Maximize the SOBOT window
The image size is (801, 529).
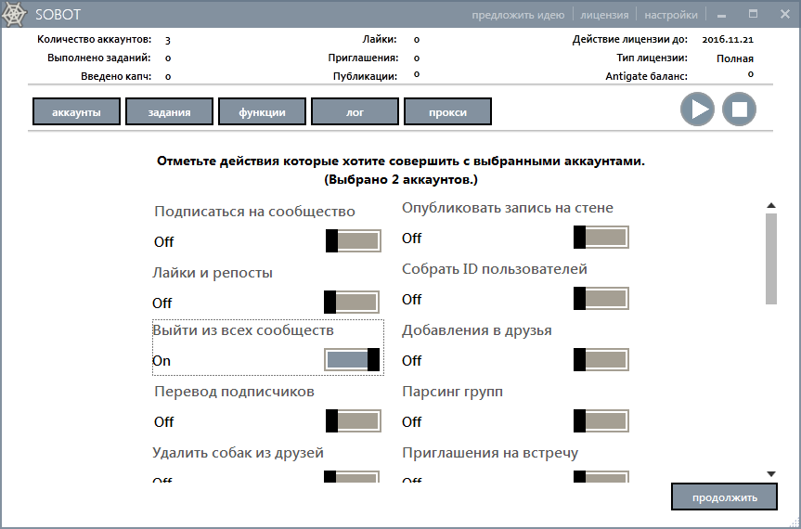tap(753, 14)
